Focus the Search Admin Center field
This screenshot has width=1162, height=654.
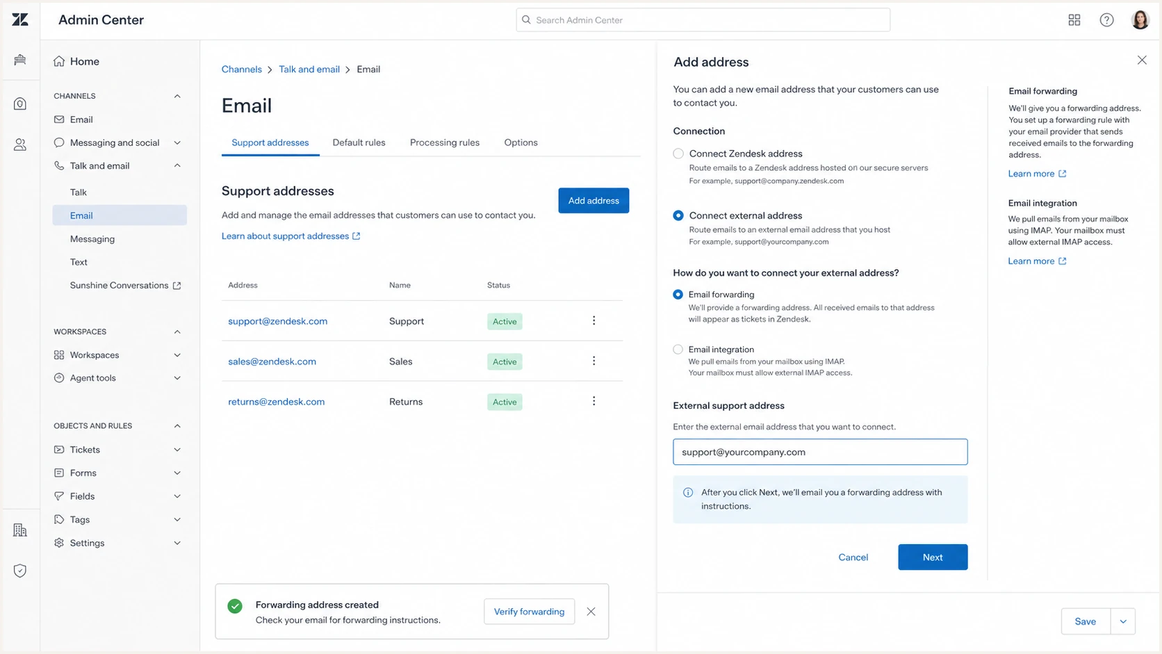[x=703, y=20]
